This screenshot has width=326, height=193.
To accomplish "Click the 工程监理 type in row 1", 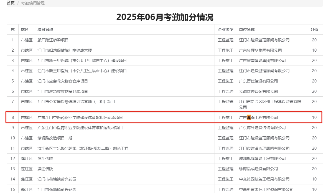I will 226,40.
